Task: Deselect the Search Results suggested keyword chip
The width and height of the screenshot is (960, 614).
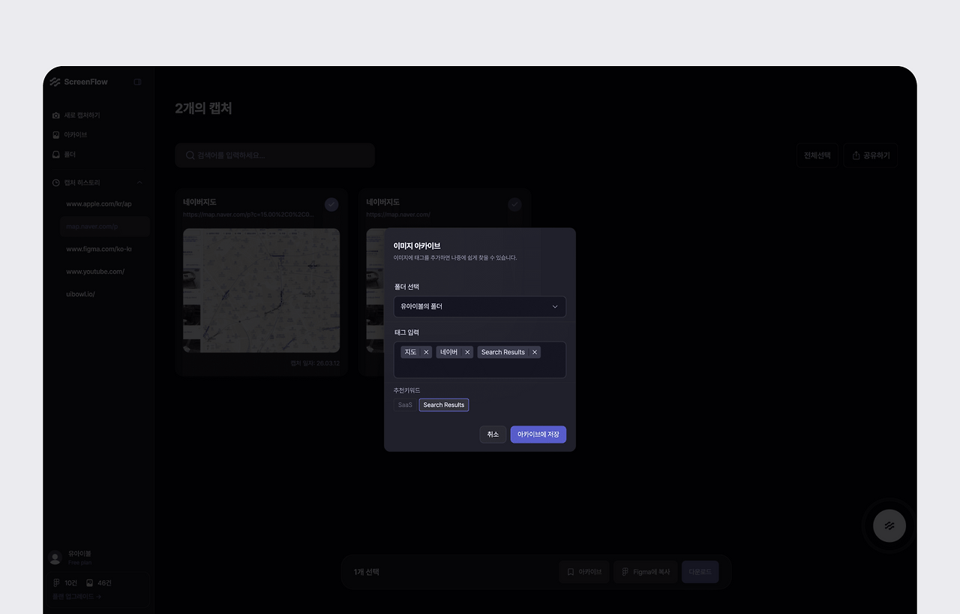Action: 443,405
